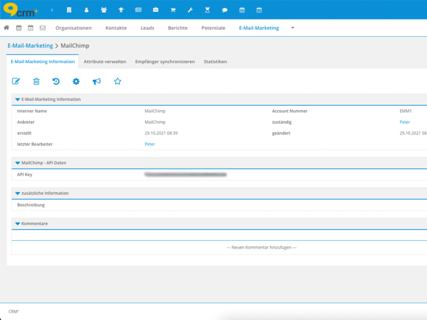Open the change history clock icon

click(56, 81)
